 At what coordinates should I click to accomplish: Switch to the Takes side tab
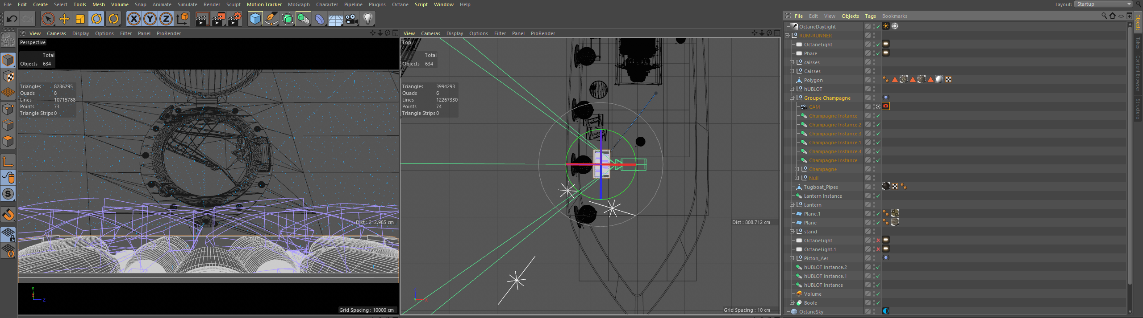(x=1138, y=43)
